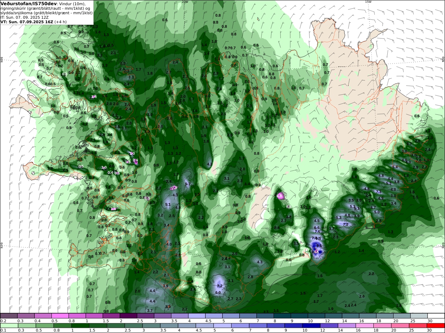Click the 9.6 precipitation value on the map

click(x=319, y=246)
